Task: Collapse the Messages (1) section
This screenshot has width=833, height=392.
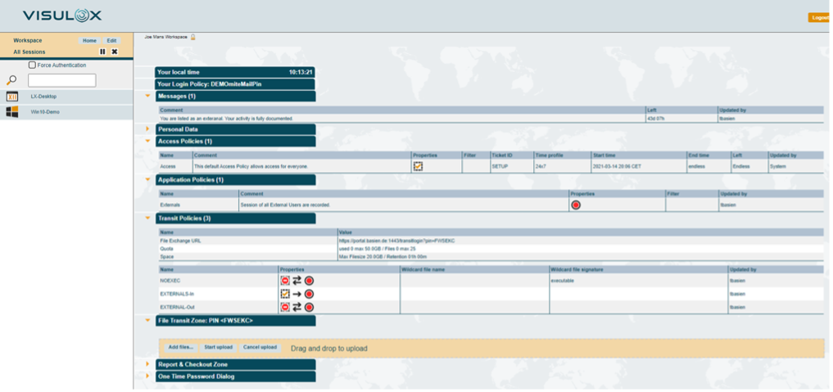Action: click(147, 96)
